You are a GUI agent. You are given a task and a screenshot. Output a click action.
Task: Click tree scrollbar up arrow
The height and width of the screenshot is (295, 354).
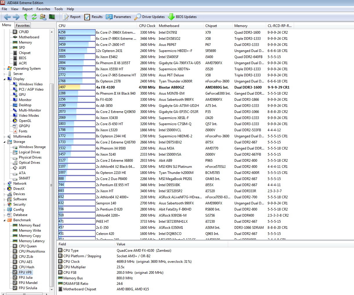[52, 32]
